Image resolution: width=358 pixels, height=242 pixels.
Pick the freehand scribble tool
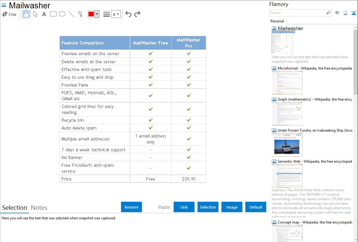[x=80, y=14]
